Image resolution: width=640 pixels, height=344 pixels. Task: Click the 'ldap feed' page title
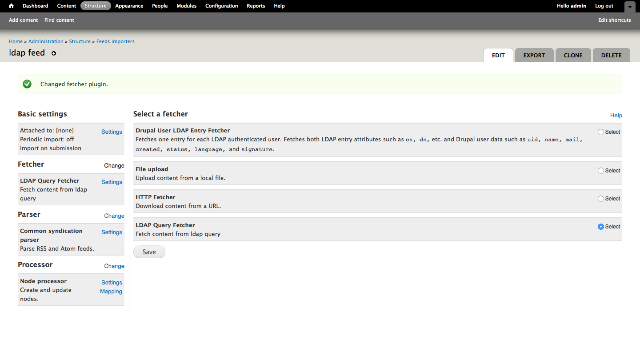27,53
